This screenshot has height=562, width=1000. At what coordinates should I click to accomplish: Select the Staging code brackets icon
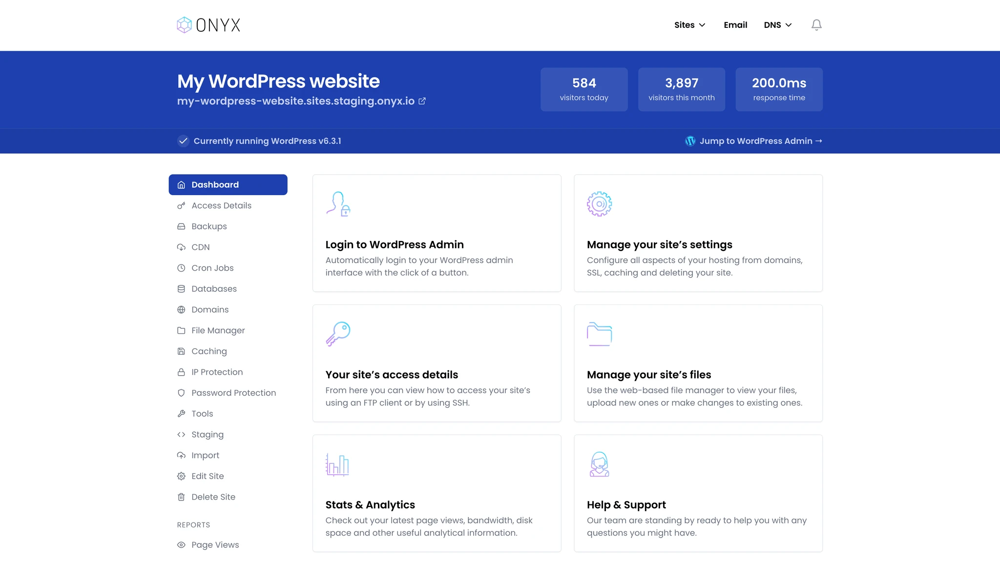pos(181,434)
